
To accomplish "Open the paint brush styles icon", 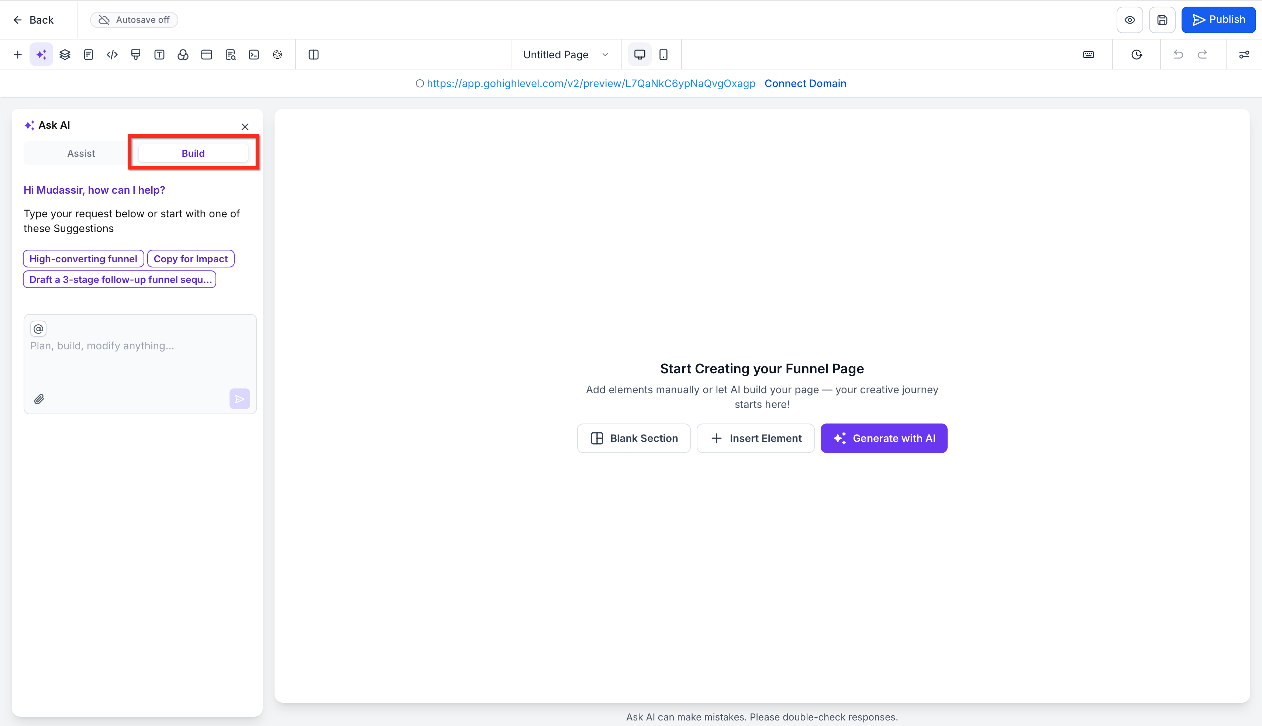I will pyautogui.click(x=136, y=54).
